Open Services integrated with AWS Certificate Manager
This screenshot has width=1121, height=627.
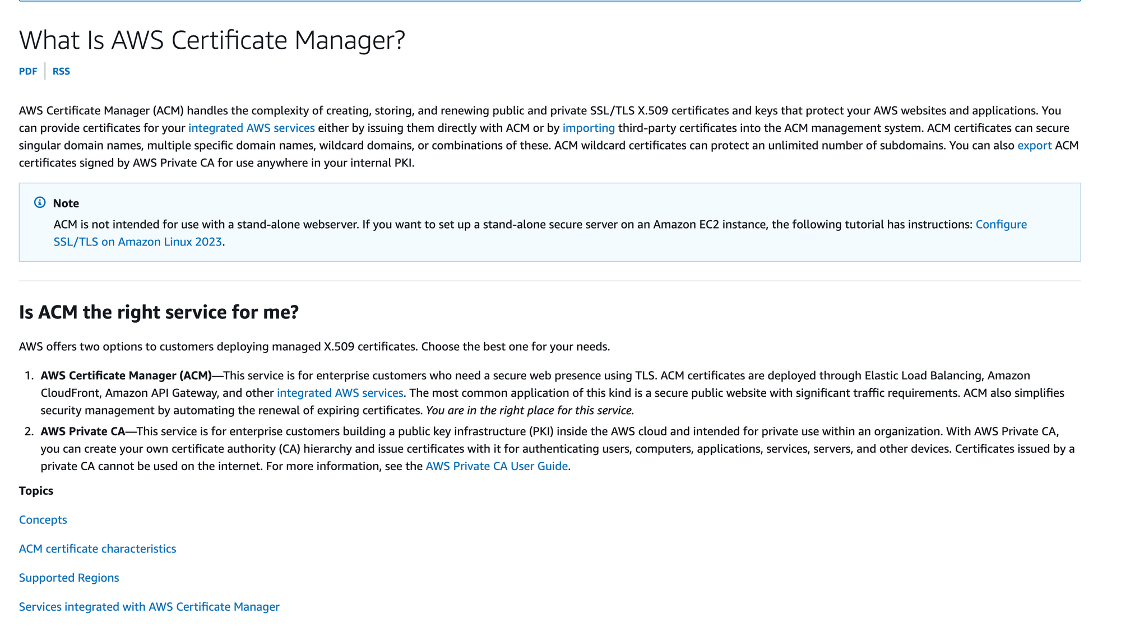(x=149, y=607)
